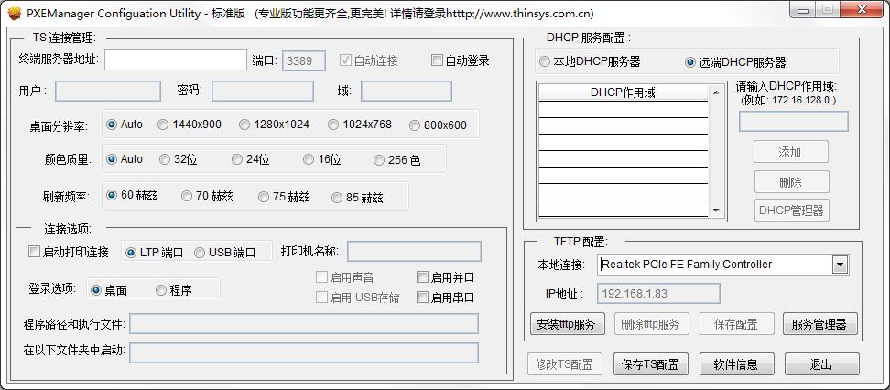Select 1280x1024 resolution

pos(244,125)
